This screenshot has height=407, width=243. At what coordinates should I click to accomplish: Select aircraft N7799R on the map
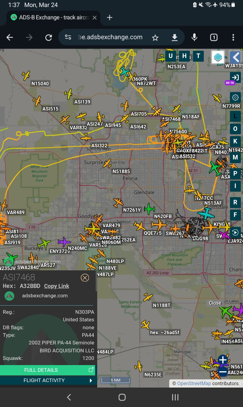[x=217, y=98]
